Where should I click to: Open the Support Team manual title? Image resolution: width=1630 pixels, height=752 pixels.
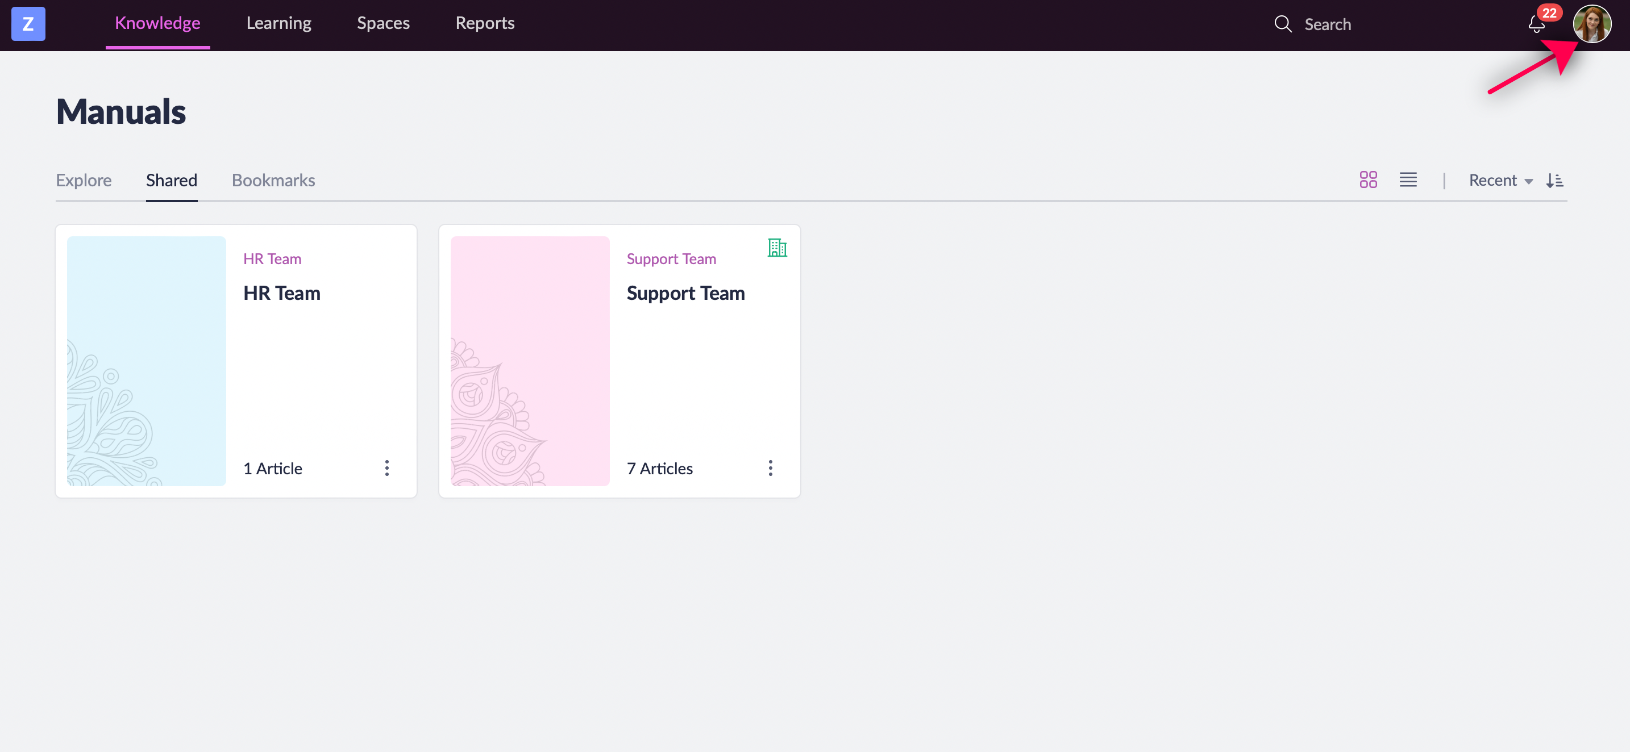tap(685, 294)
